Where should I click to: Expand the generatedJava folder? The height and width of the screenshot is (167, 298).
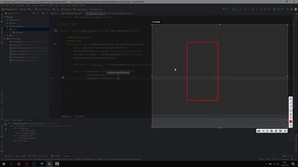point(7,26)
